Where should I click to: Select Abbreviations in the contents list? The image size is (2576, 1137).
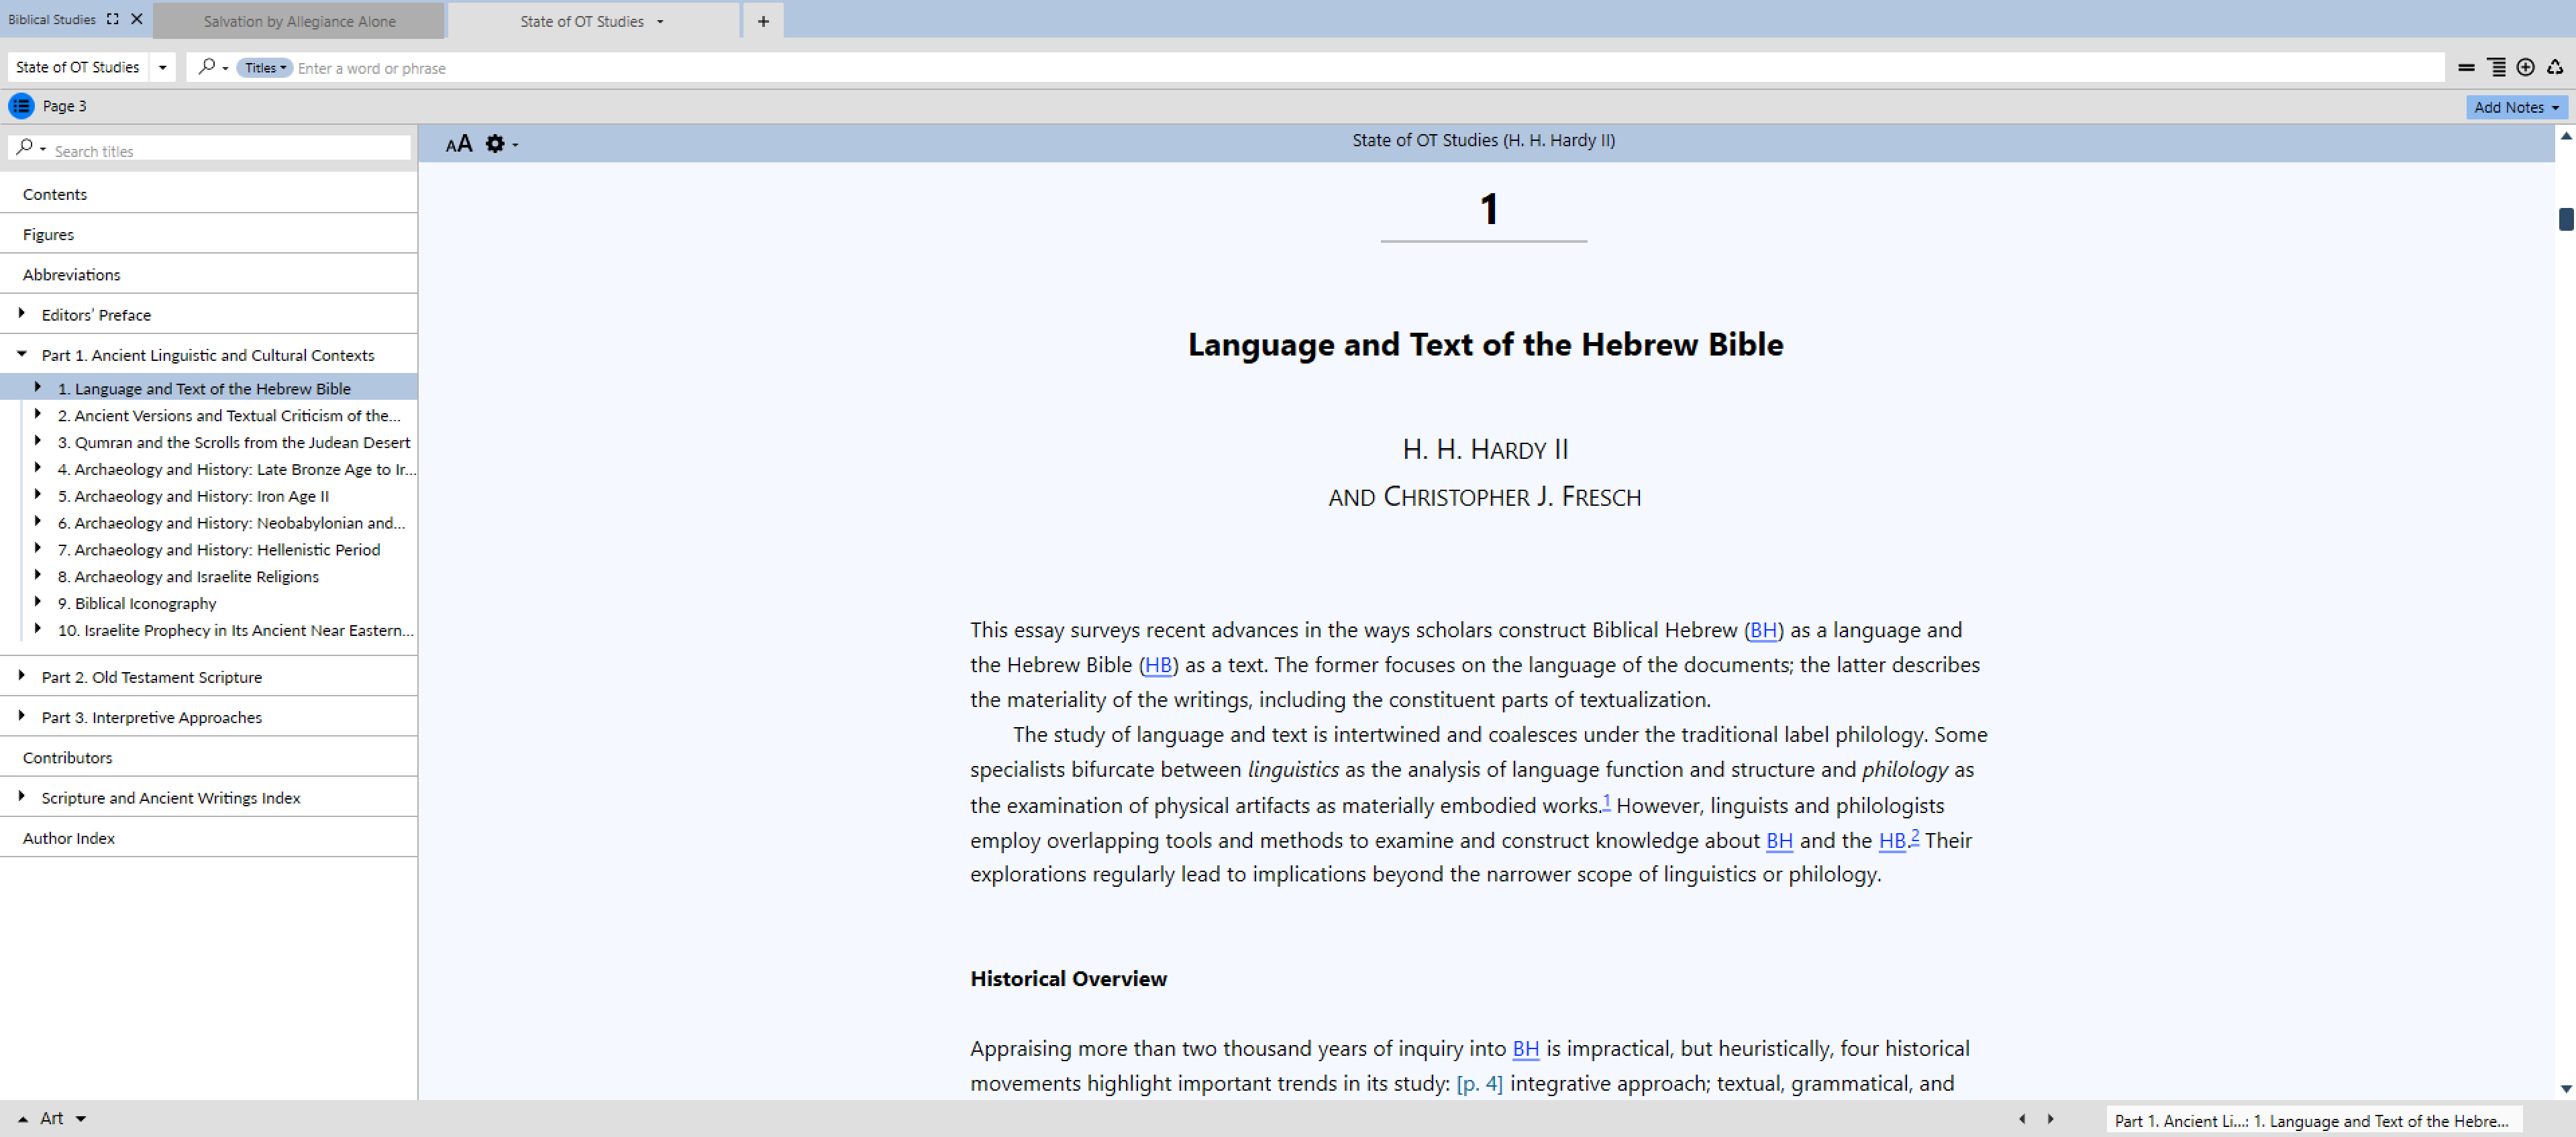[x=71, y=274]
